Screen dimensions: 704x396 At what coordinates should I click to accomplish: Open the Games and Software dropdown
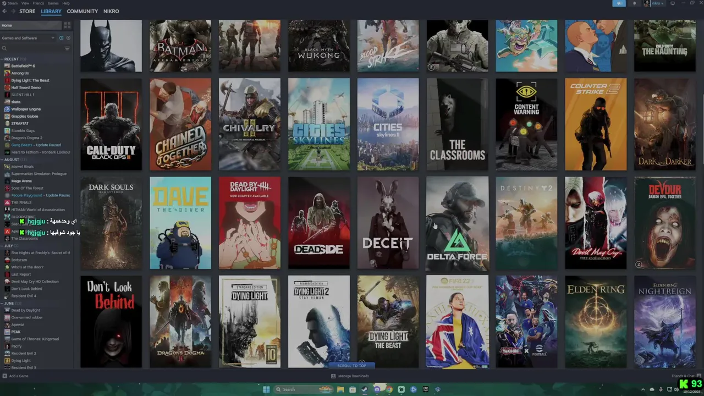[28, 38]
